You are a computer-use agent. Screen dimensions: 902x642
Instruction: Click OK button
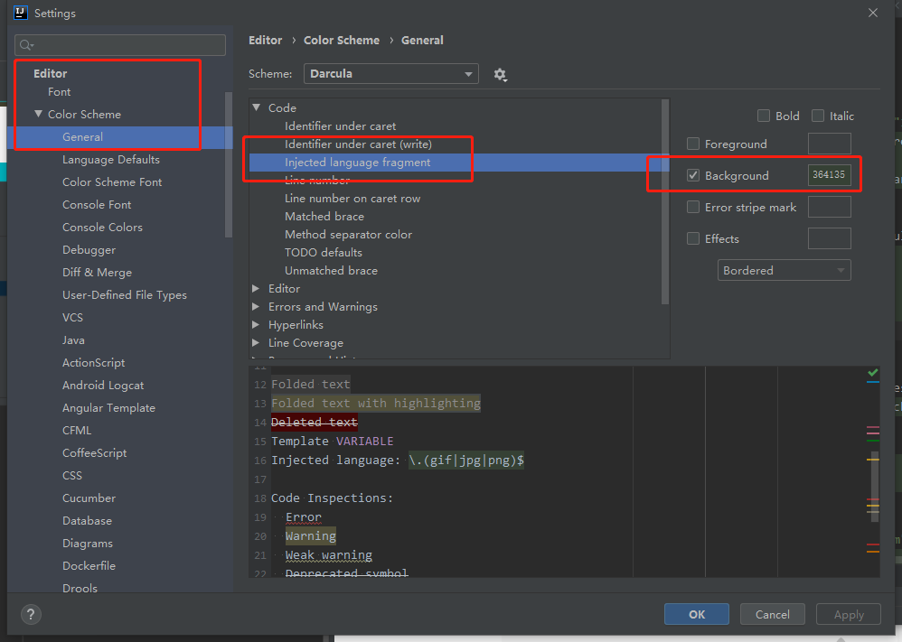[697, 614]
